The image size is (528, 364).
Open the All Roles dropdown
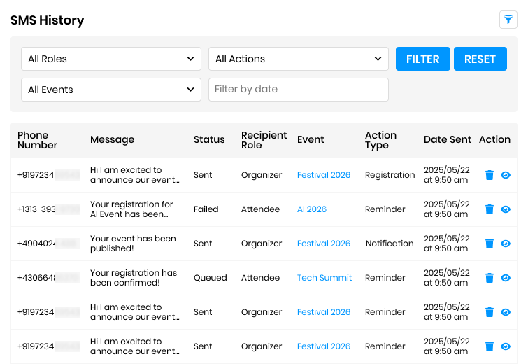click(111, 59)
